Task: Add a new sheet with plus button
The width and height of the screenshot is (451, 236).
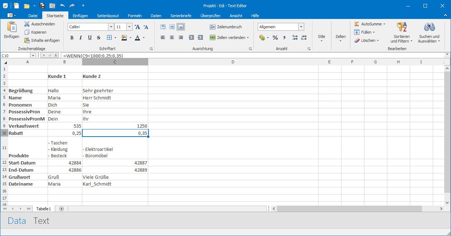Action: tap(62, 209)
